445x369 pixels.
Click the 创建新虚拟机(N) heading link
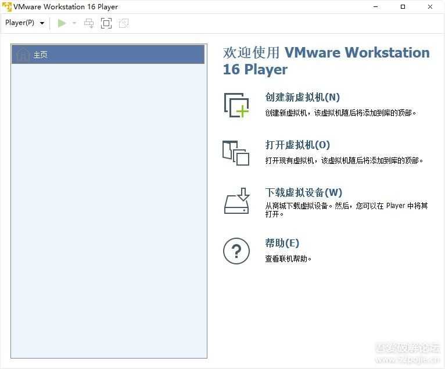point(302,98)
